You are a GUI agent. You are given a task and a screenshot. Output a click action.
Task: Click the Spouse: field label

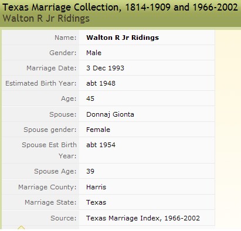click(x=63, y=114)
